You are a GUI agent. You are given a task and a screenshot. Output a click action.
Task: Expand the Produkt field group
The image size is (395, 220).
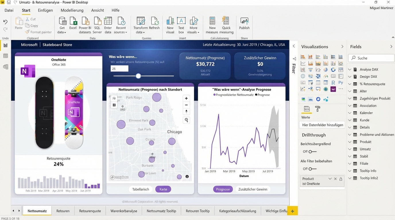click(350, 142)
